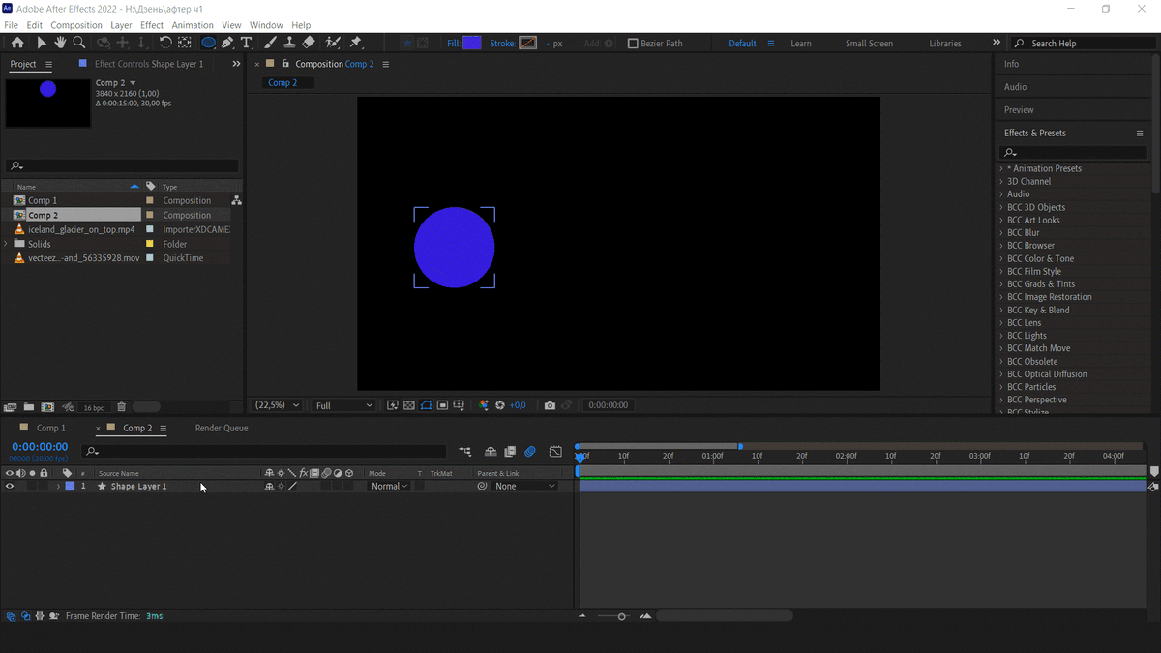
Task: Click the Interpret Footage icon
Action: tap(11, 407)
